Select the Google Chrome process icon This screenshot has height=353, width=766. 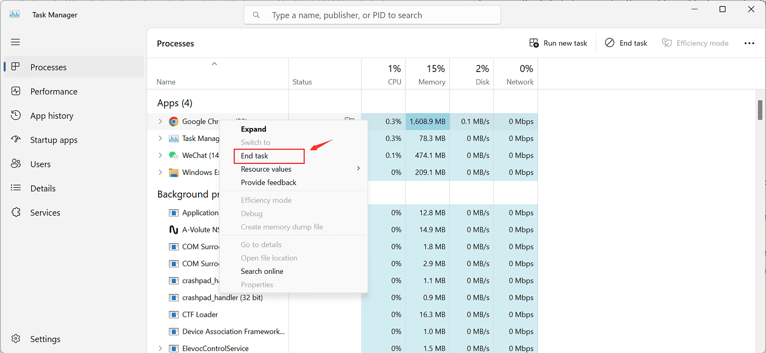pos(174,121)
